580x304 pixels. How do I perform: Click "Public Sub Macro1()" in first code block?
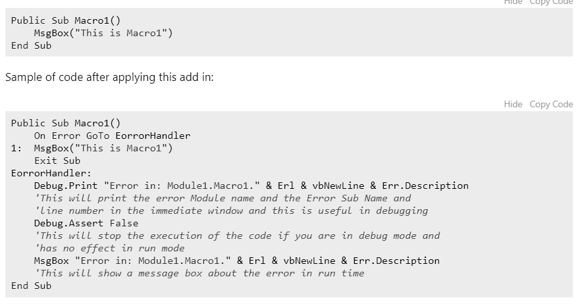point(66,20)
